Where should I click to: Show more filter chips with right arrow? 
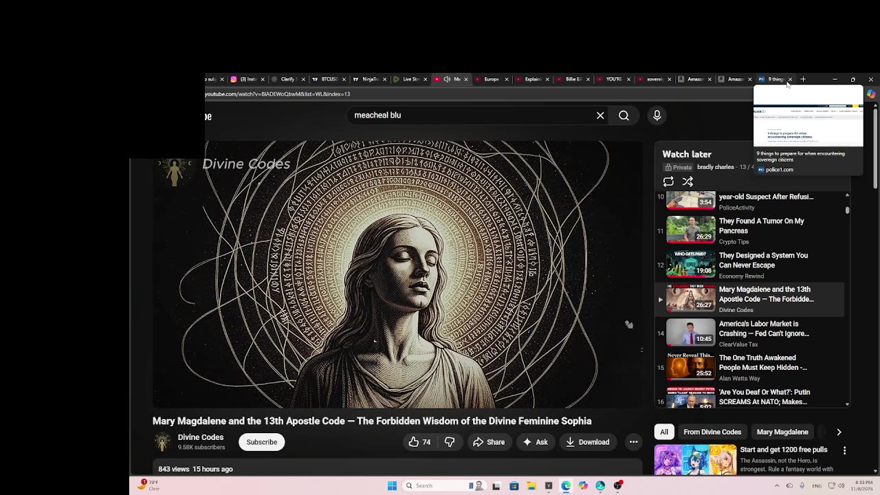[839, 432]
